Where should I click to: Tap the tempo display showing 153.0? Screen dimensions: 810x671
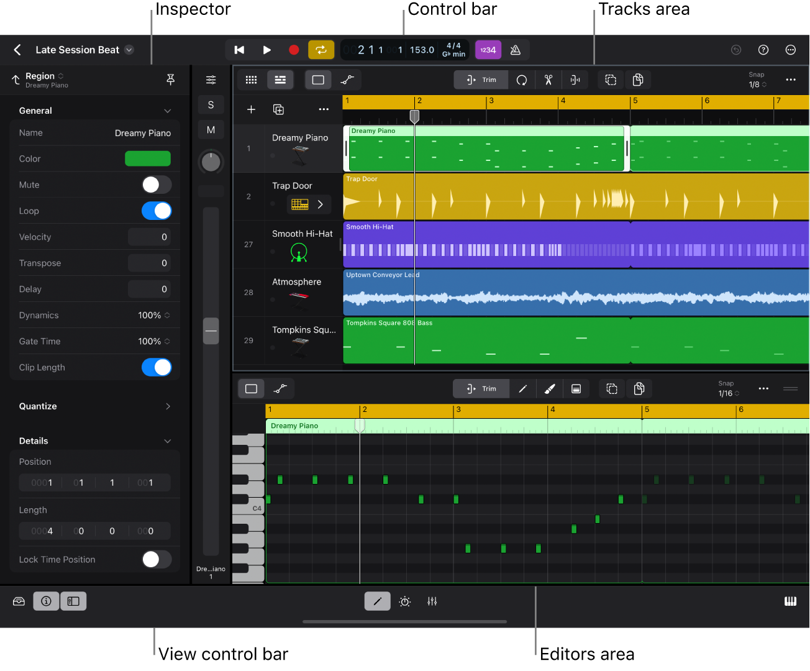tap(421, 50)
